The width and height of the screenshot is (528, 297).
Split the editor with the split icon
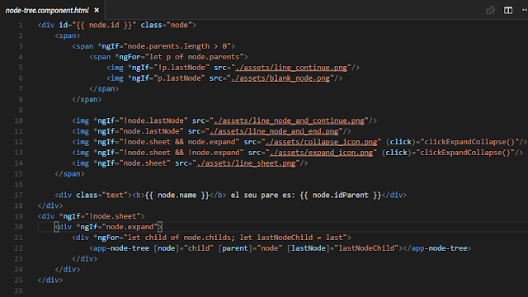(508, 10)
